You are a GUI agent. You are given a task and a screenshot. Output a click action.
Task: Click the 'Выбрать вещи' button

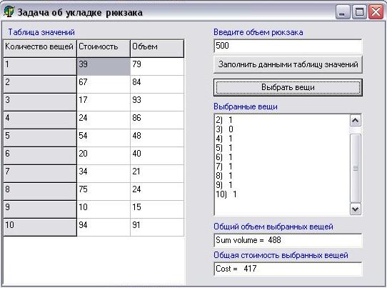(288, 87)
